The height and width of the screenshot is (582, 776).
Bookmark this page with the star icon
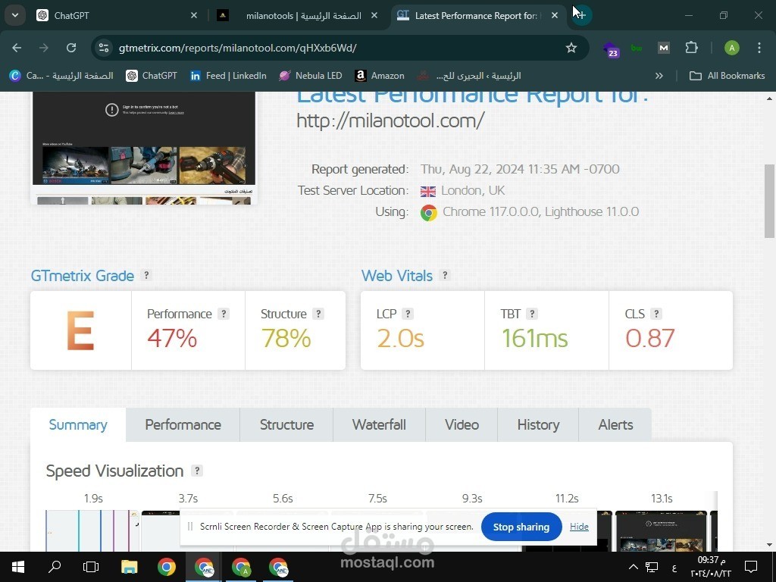[x=571, y=48]
